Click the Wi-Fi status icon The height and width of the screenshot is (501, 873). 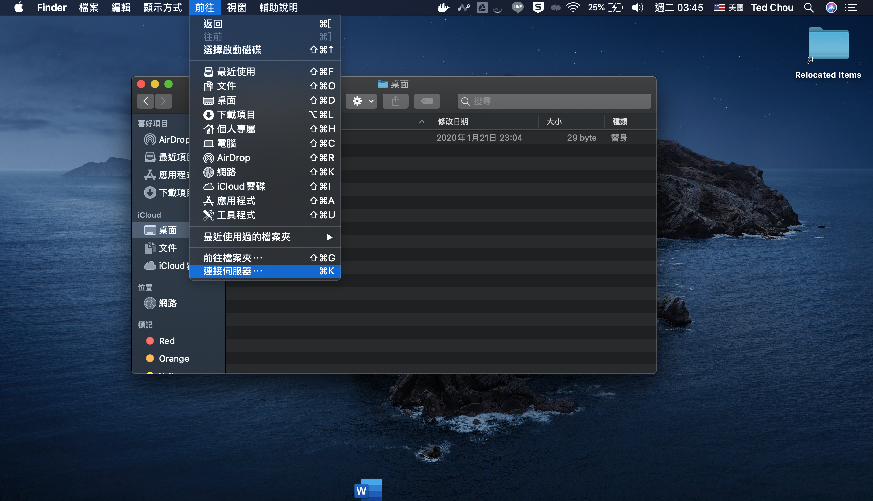[x=573, y=8]
